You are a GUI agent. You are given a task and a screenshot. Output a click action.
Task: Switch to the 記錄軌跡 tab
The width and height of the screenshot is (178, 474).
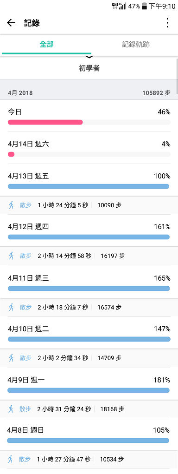(136, 45)
